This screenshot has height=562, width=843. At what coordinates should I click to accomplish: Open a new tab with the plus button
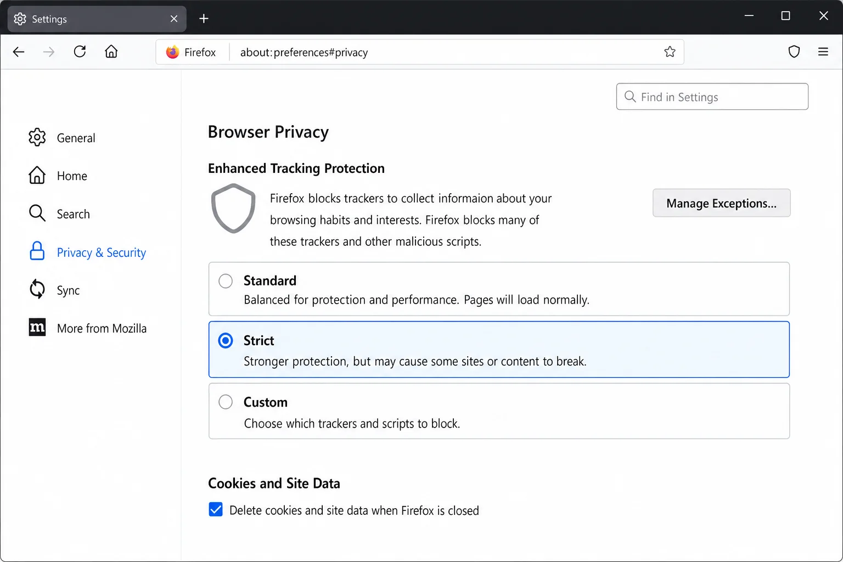pyautogui.click(x=204, y=19)
